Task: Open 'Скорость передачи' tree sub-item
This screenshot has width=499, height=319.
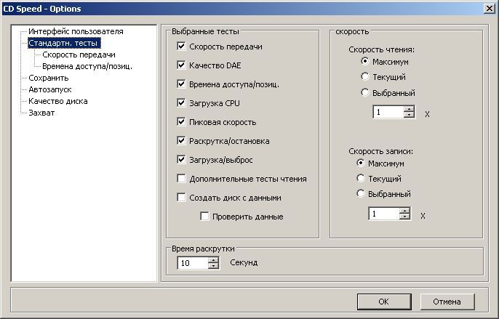Action: pos(79,54)
